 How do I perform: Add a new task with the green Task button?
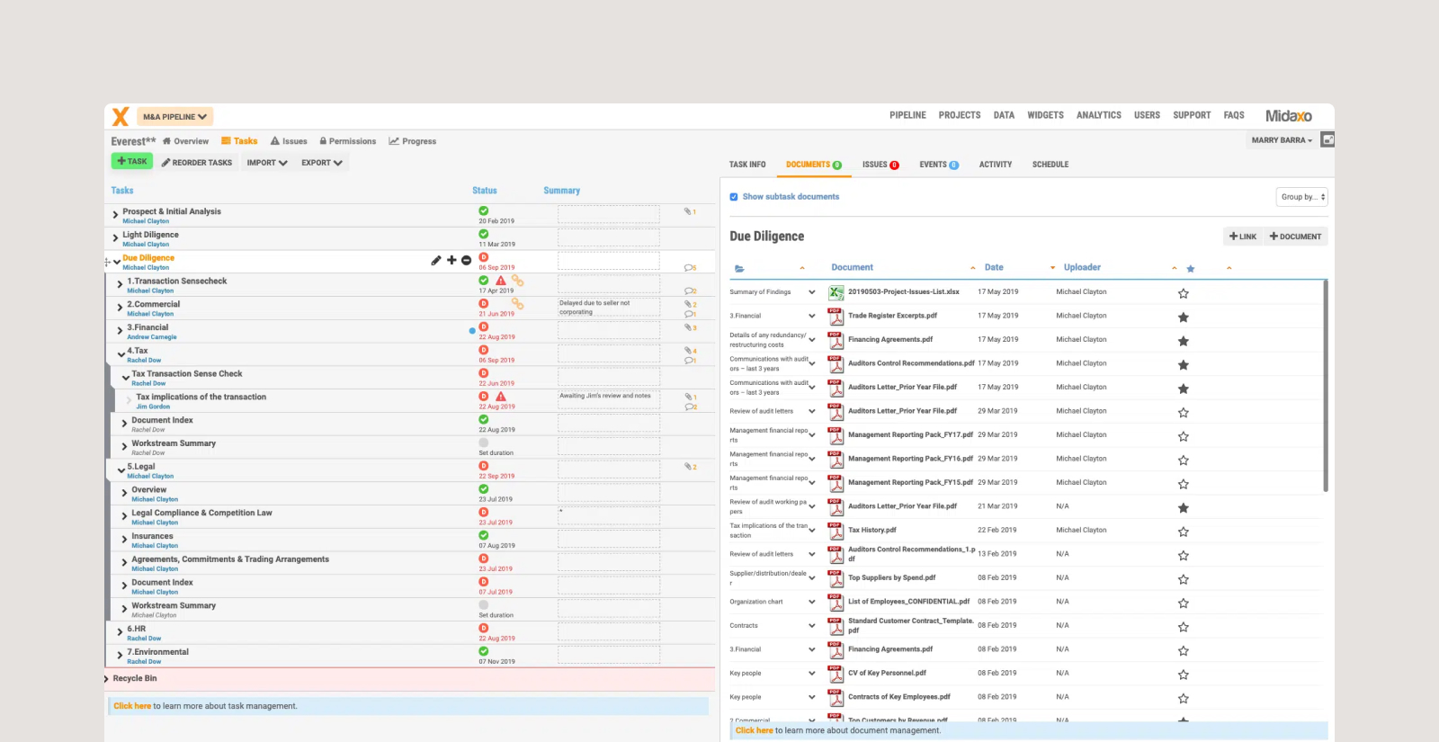(x=132, y=161)
